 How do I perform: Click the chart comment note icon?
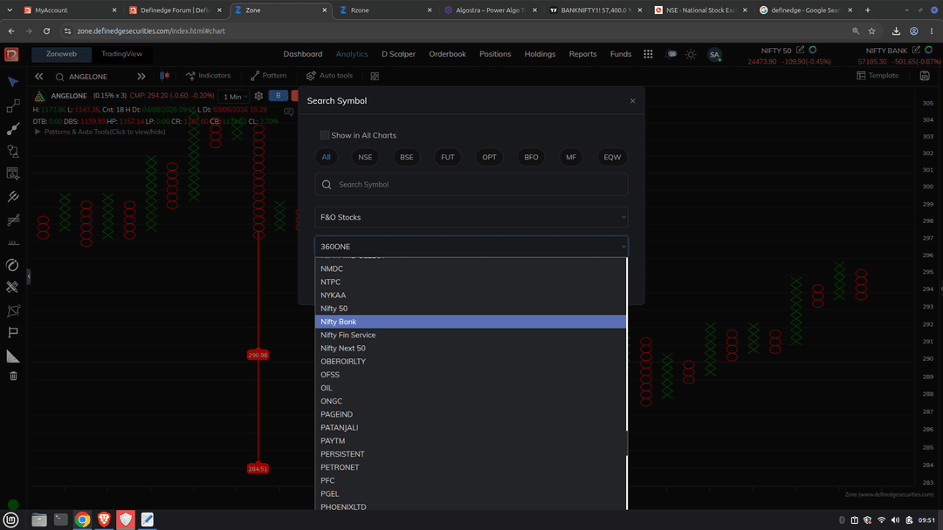289,112
